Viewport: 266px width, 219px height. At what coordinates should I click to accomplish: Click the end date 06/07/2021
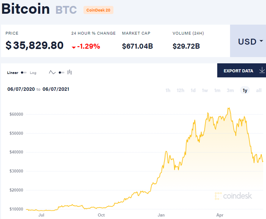[56, 89]
